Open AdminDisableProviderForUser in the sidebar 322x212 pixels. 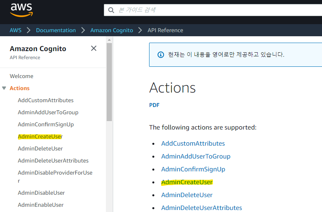pyautogui.click(x=55, y=177)
